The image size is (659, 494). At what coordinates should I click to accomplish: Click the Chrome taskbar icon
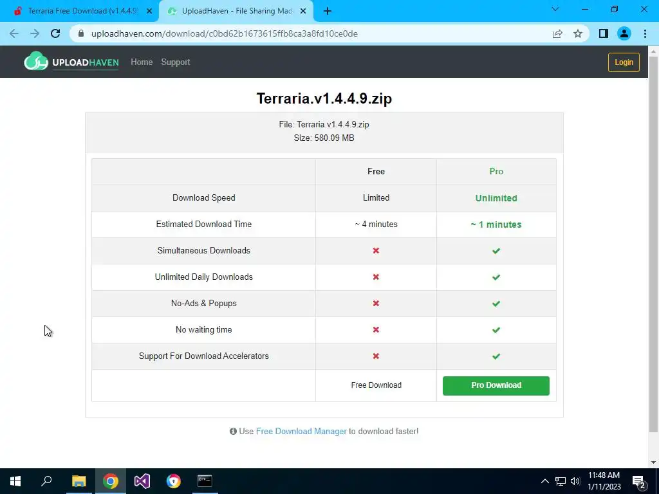coord(111,481)
